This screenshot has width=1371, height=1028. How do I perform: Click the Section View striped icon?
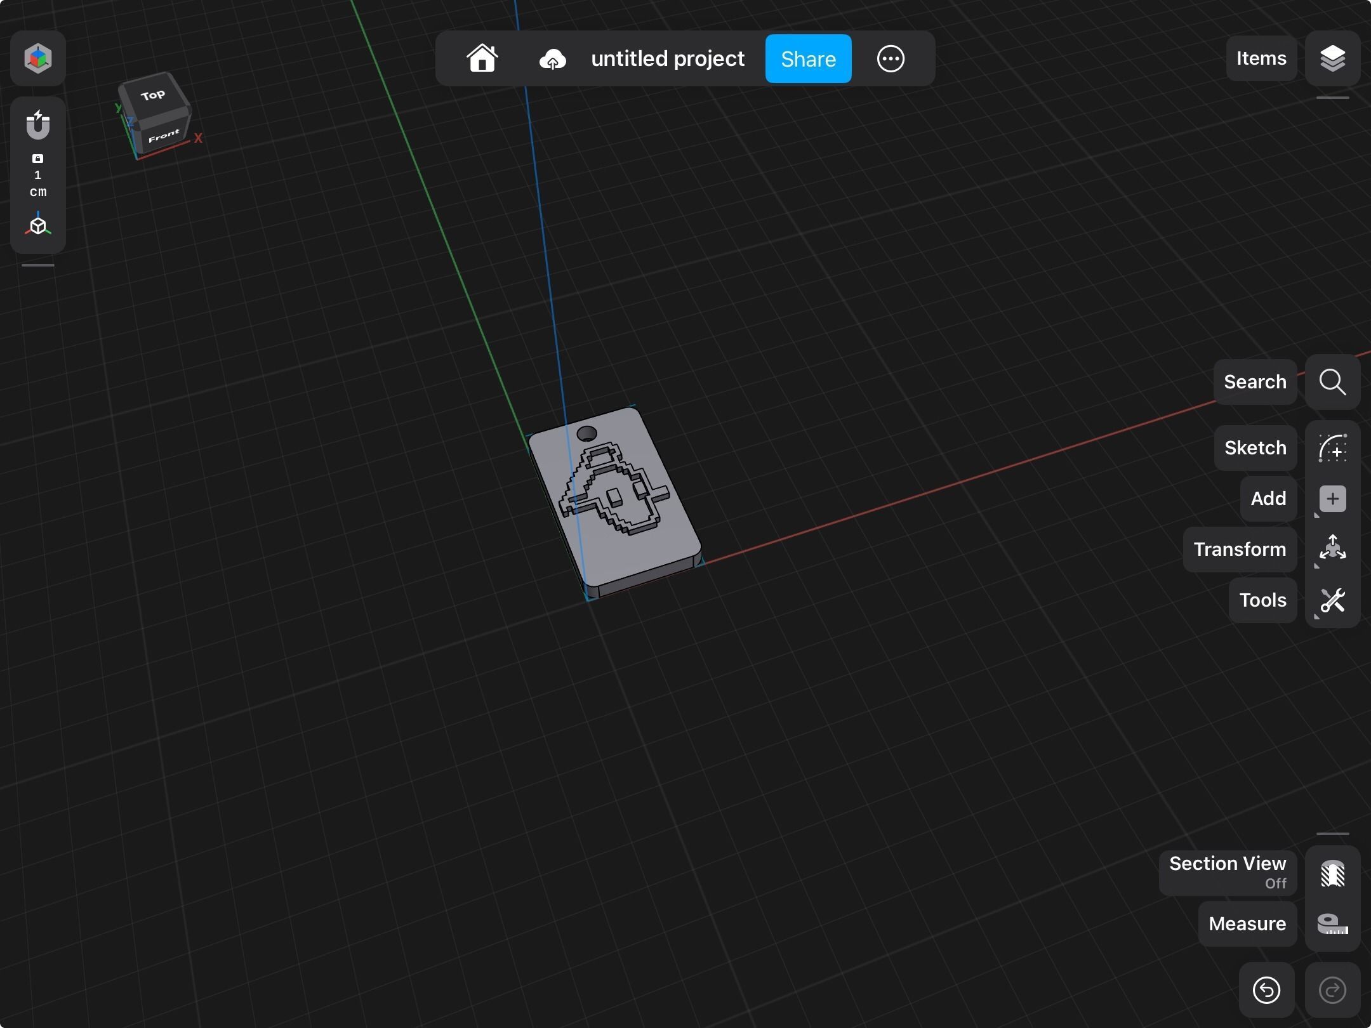[x=1332, y=873]
